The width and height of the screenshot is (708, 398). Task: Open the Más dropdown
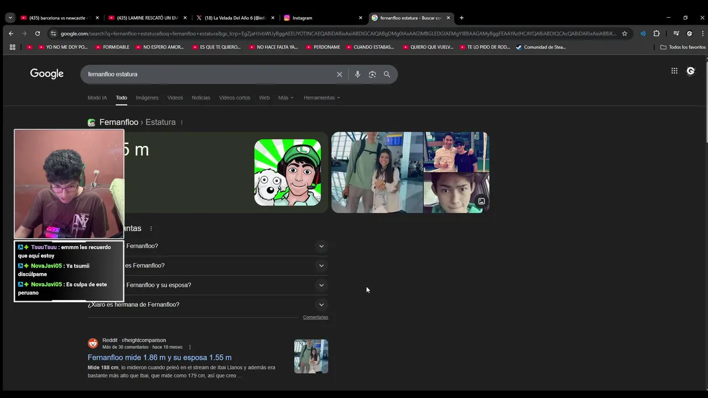point(286,98)
